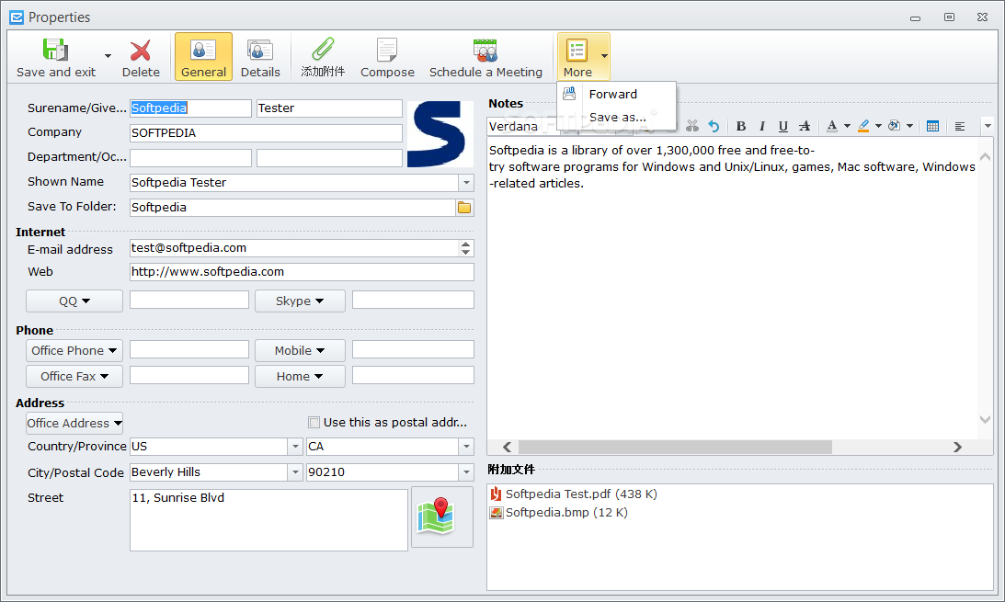
Task: Open the QC messenger type dropdown
Action: point(74,301)
